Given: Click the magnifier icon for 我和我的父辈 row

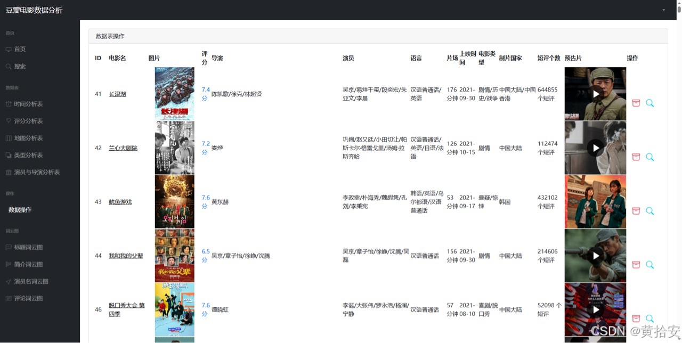Looking at the screenshot, I should click(649, 265).
